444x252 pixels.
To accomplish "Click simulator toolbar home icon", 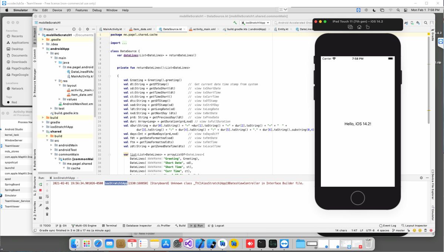I will tap(359, 27).
